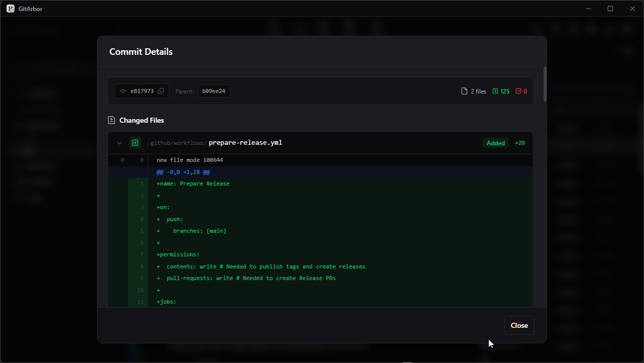Click the Commit Details dialog scrollbar
Viewport: 644px width, 363px height.
tap(545, 85)
